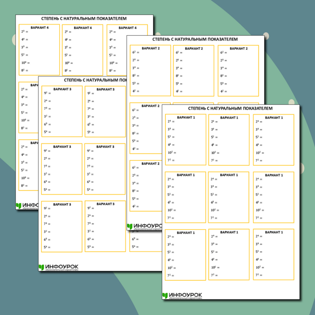Click the 5³ exercise in first Вариант 2 card
The width and height of the screenshot is (315, 315).
[135, 83]
